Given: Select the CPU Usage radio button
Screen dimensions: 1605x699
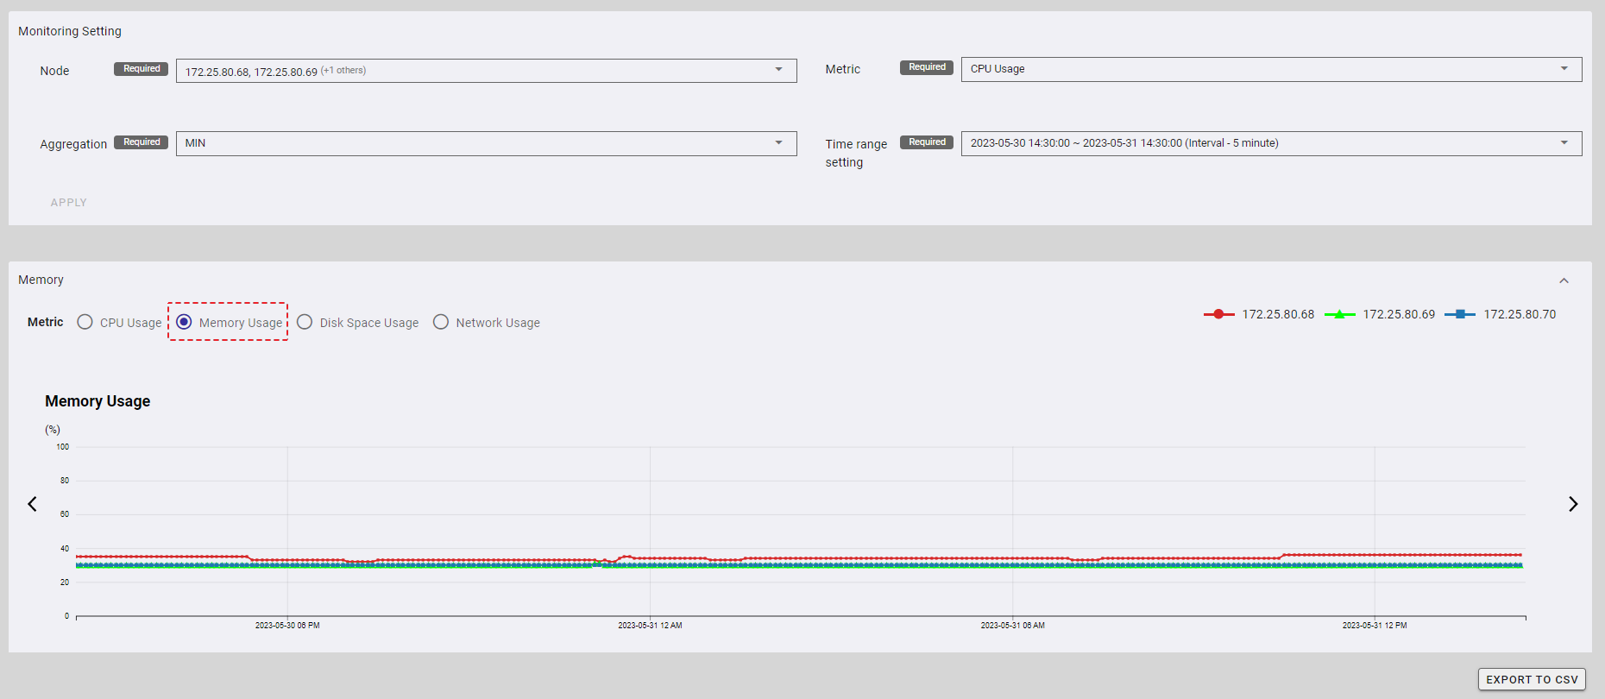Looking at the screenshot, I should point(85,322).
